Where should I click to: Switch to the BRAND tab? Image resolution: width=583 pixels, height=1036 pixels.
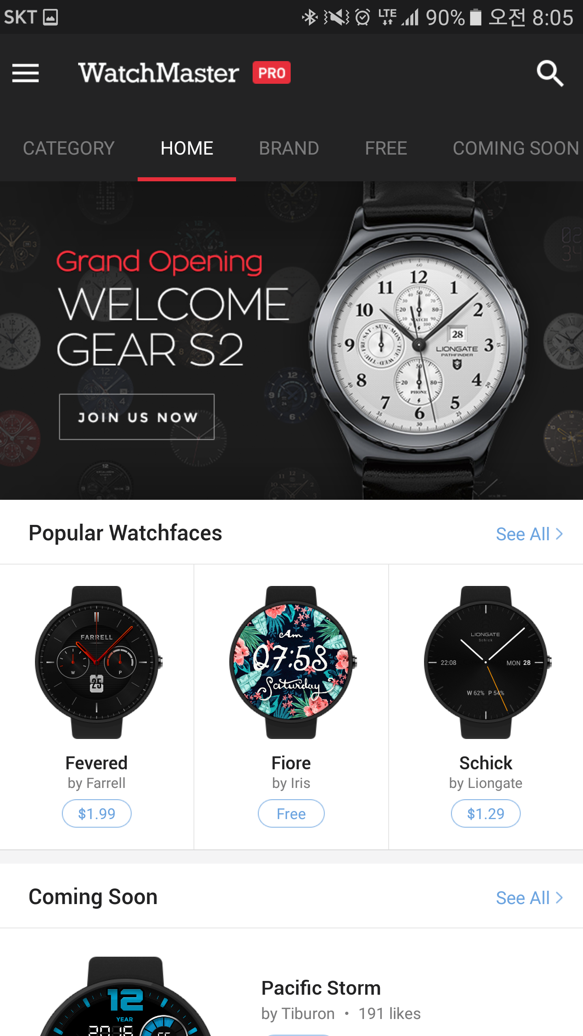pos(289,148)
